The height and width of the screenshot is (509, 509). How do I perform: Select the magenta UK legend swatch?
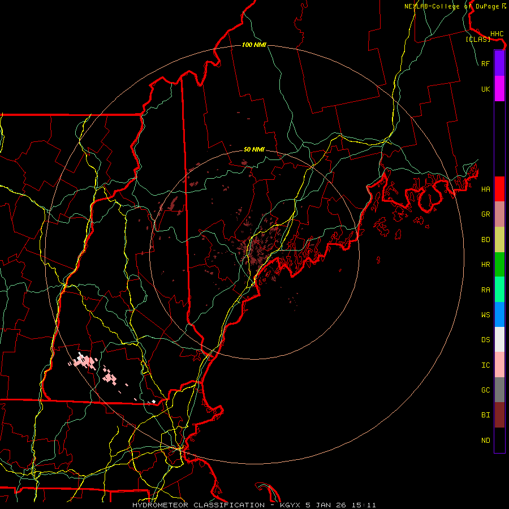click(499, 89)
